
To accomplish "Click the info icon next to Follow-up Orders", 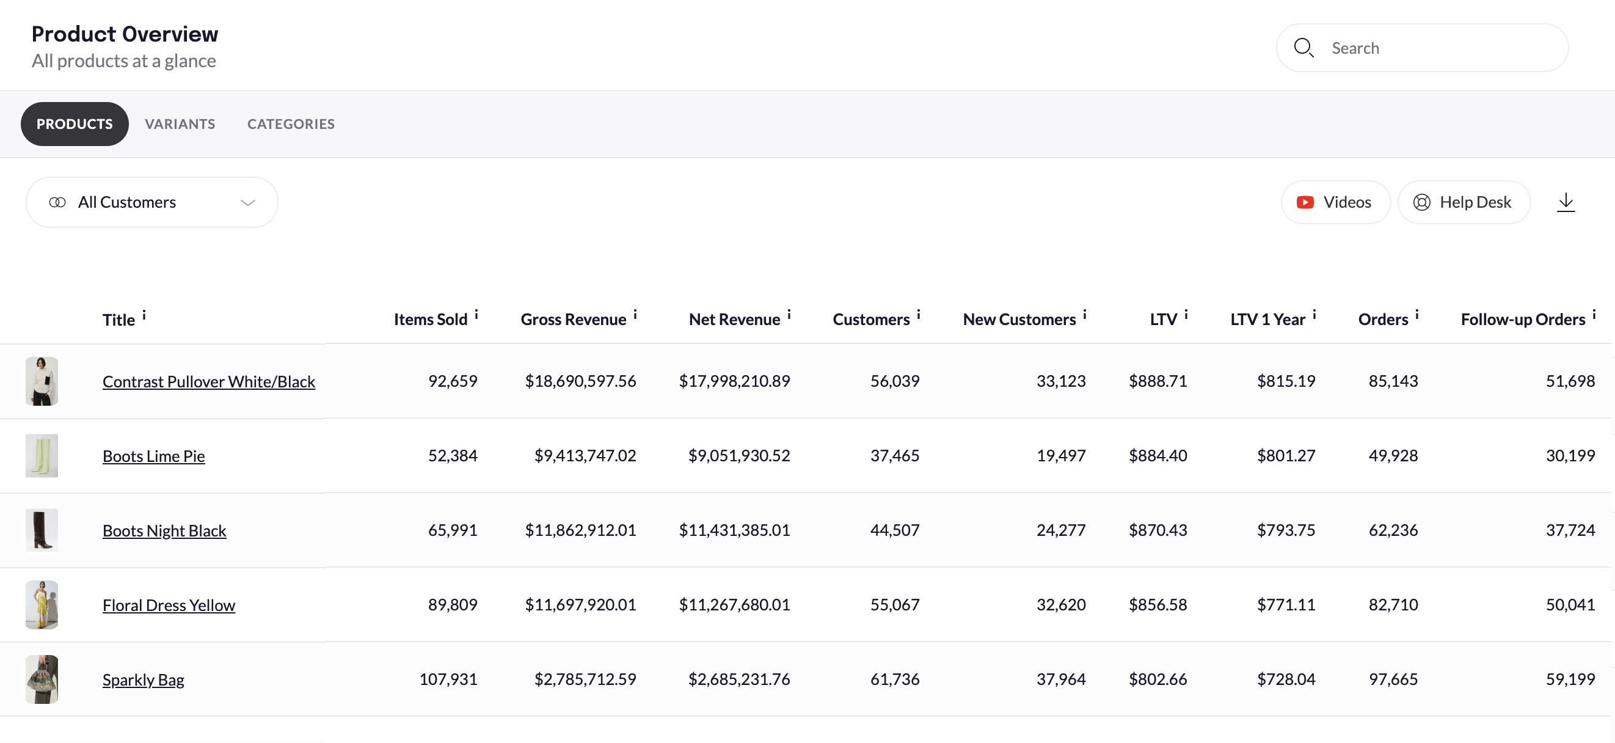I will point(1594,314).
